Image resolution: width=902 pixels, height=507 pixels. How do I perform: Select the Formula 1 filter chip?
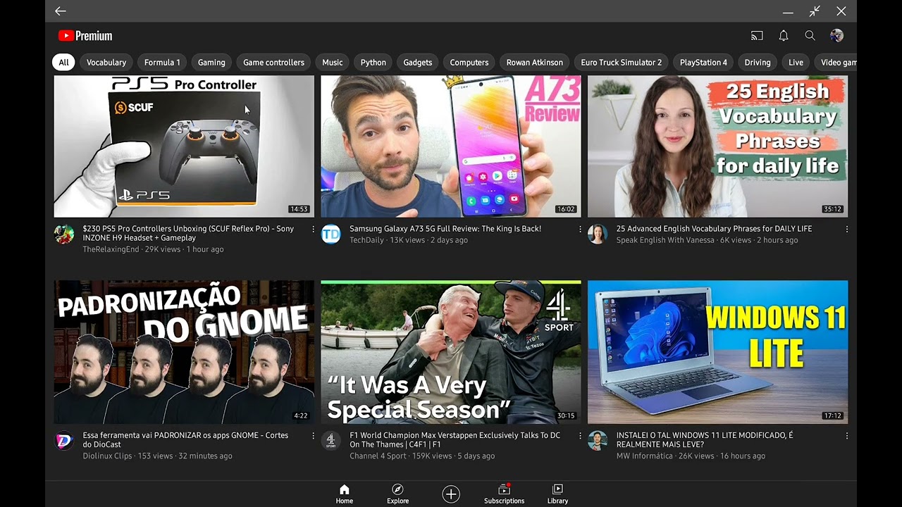[162, 62]
